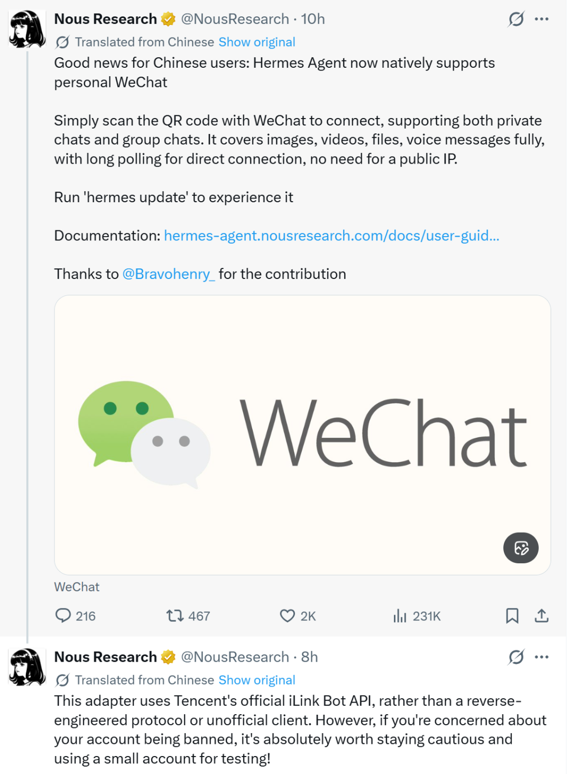Show original text of second tweet
This screenshot has width=571, height=774.
(x=256, y=680)
